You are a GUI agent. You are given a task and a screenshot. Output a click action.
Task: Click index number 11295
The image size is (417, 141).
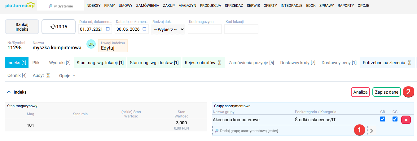click(x=15, y=48)
